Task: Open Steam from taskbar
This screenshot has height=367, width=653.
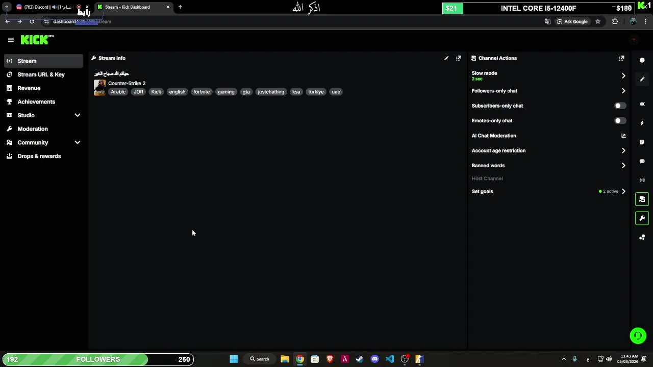Action: click(360, 359)
